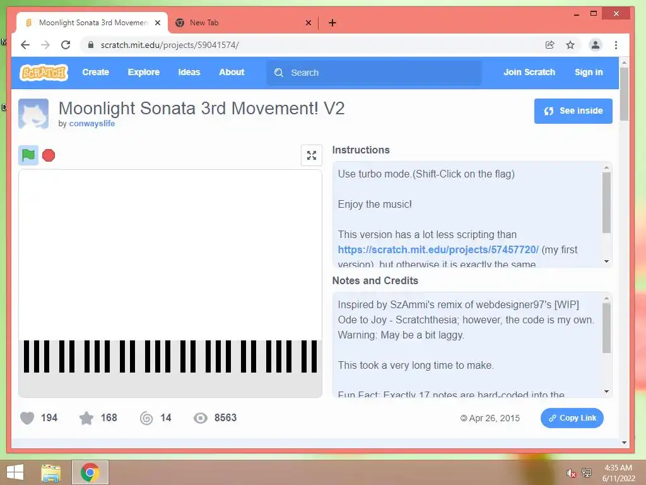Click Notes and Credits scroll down arrow
This screenshot has height=485, width=646.
[x=606, y=392]
